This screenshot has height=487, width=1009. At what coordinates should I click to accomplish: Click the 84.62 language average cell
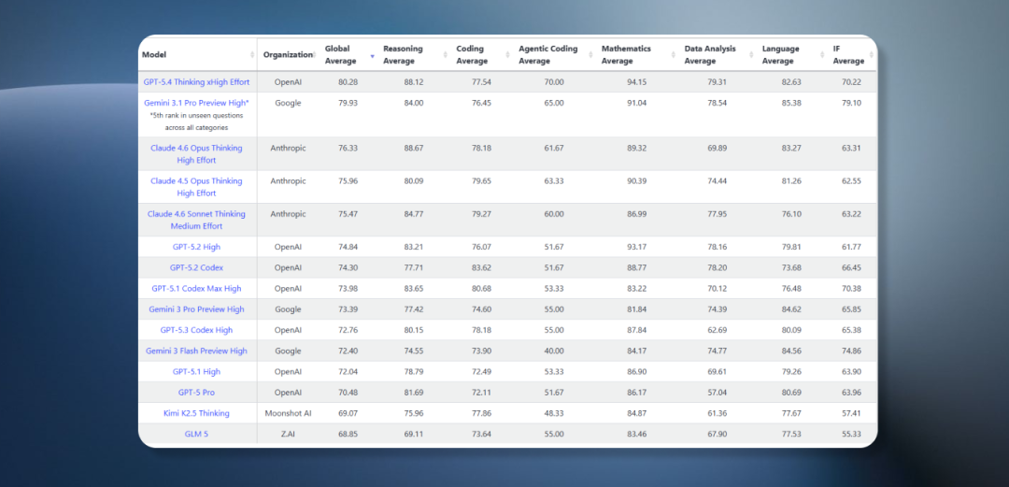tap(791, 309)
